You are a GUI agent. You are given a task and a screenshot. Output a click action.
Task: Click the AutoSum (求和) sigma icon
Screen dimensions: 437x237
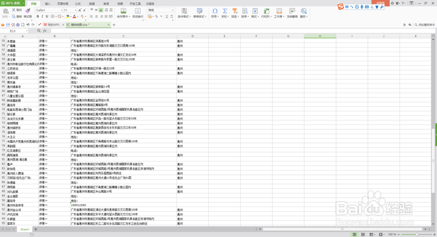pos(225,11)
